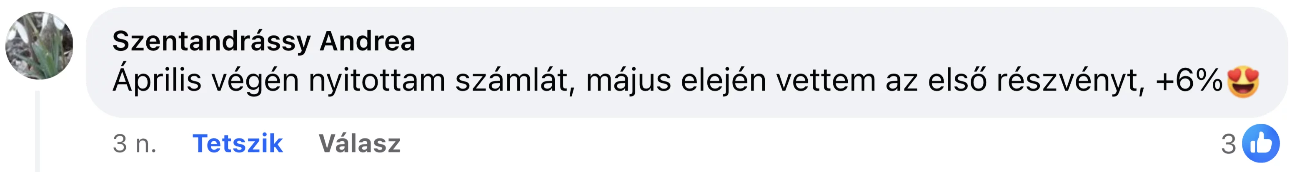Image resolution: width=1297 pixels, height=172 pixels.
Task: Click the first name 'Andrea' in the header
Action: pyautogui.click(x=368, y=41)
